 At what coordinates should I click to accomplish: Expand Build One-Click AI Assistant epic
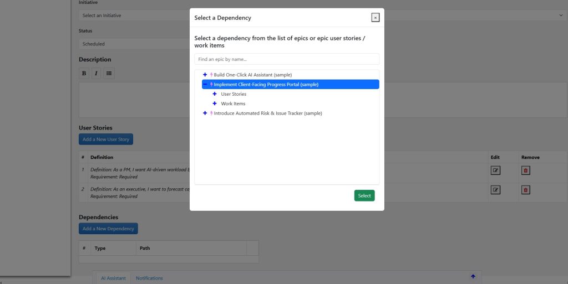coord(205,75)
